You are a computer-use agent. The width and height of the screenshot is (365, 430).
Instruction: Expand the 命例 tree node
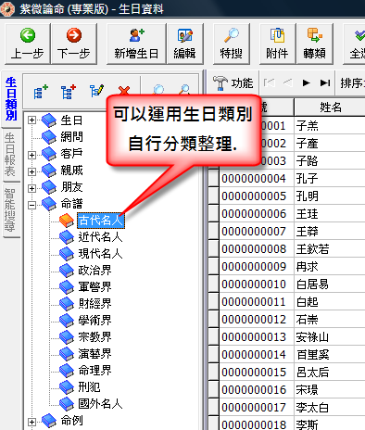[31, 422]
